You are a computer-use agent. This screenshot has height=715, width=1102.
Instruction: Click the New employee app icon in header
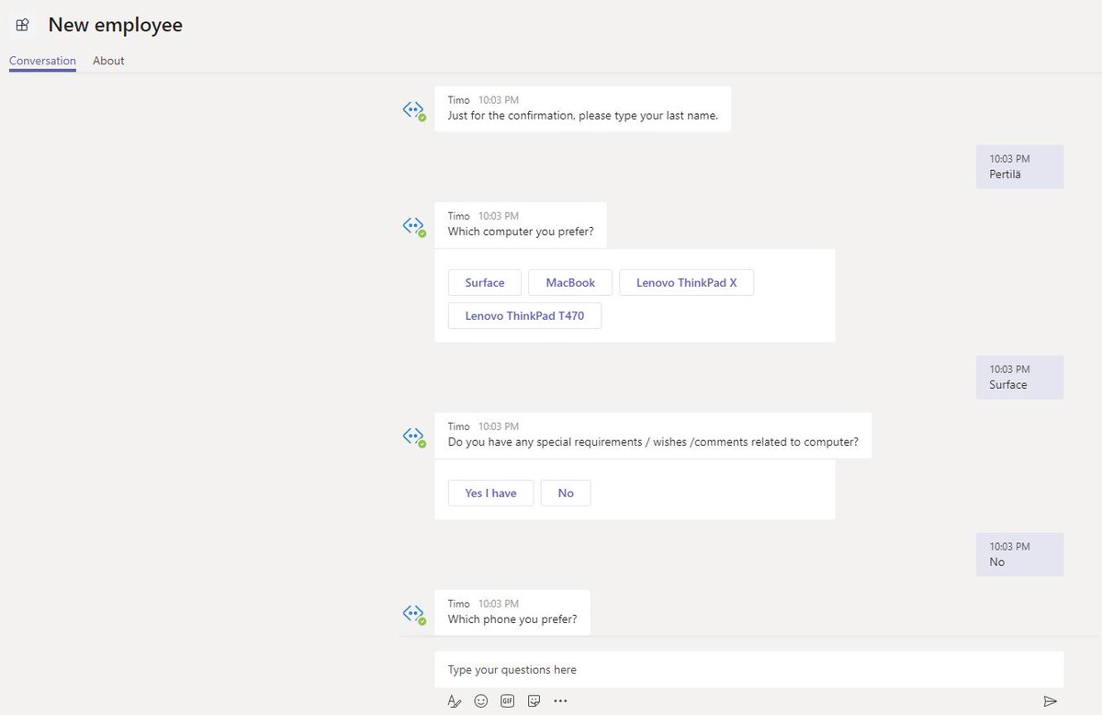[x=22, y=25]
